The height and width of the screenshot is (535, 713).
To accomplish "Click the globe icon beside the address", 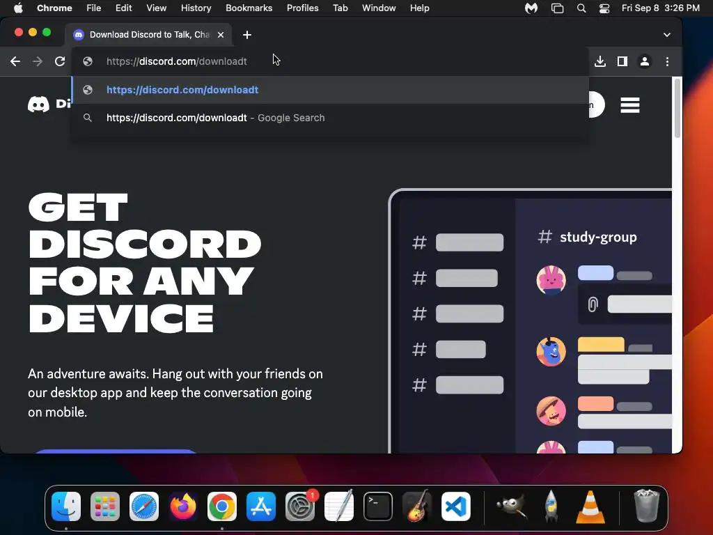I will coord(88,61).
